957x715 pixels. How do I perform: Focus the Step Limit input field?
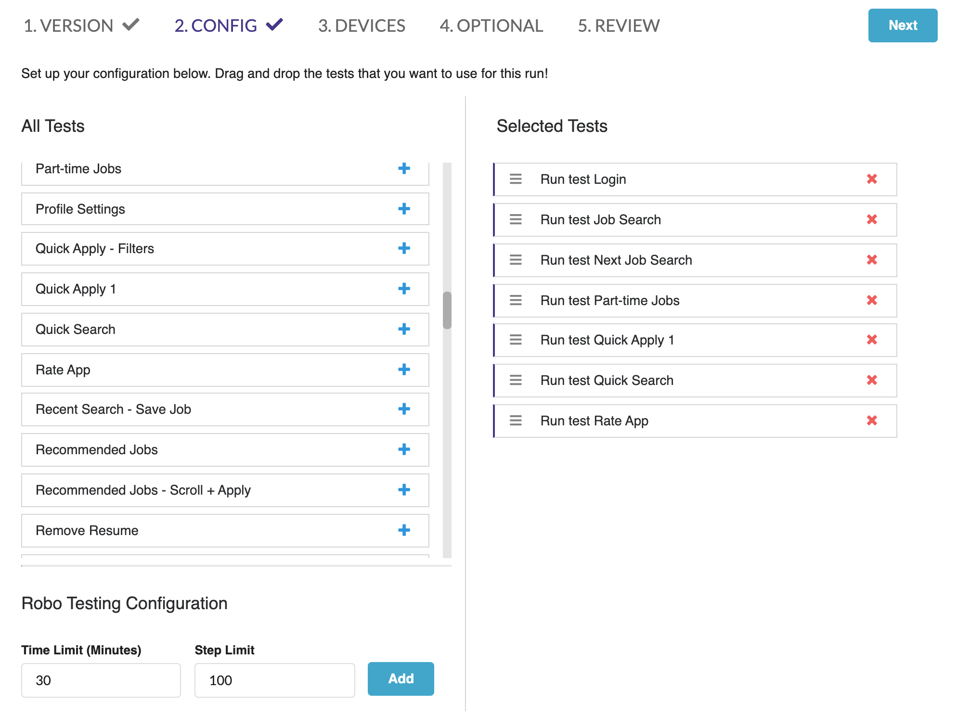point(274,680)
